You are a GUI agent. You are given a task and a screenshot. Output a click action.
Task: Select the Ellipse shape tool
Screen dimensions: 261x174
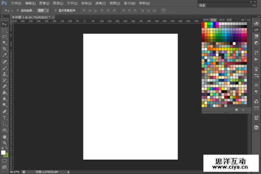(x=4, y=130)
